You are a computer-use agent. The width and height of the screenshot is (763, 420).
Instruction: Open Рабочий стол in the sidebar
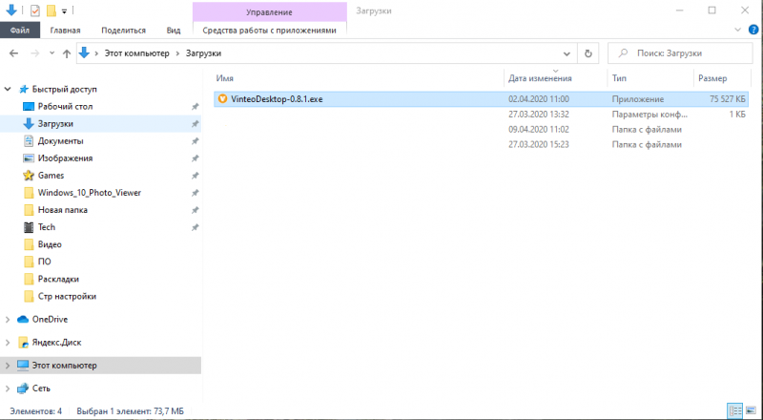click(65, 106)
